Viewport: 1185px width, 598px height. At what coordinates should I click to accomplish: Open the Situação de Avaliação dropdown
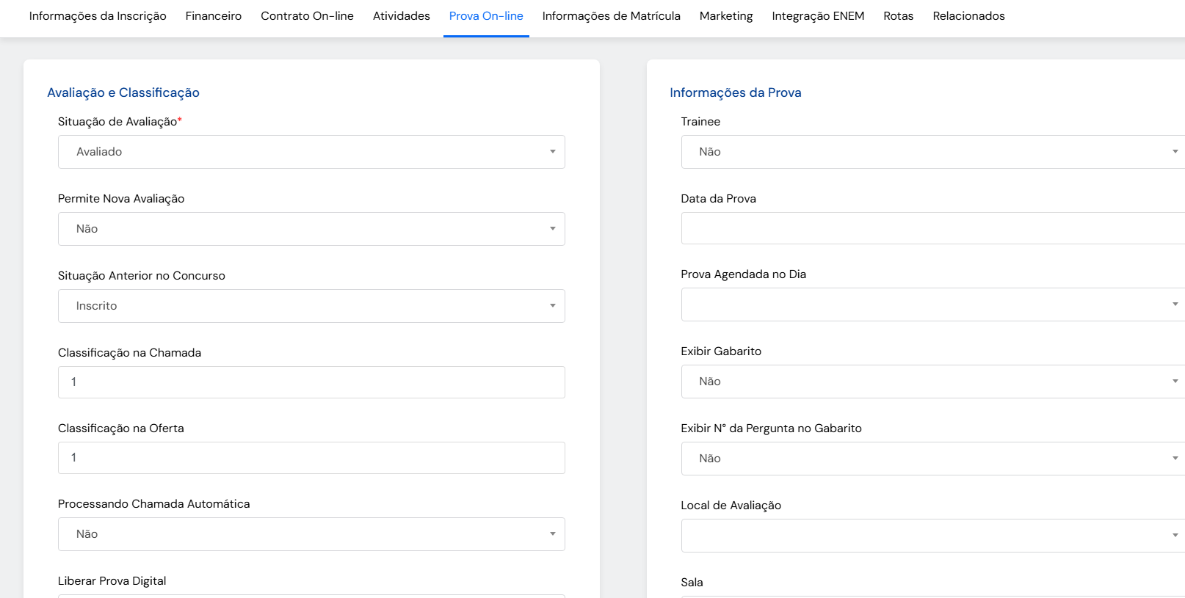click(x=311, y=152)
